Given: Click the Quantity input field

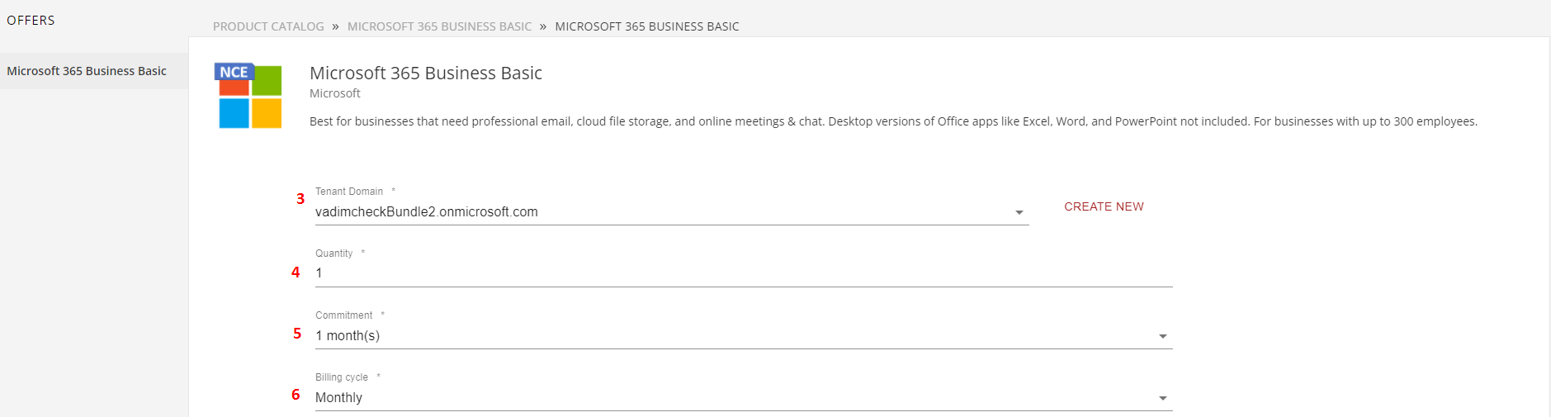Looking at the screenshot, I should point(744,273).
